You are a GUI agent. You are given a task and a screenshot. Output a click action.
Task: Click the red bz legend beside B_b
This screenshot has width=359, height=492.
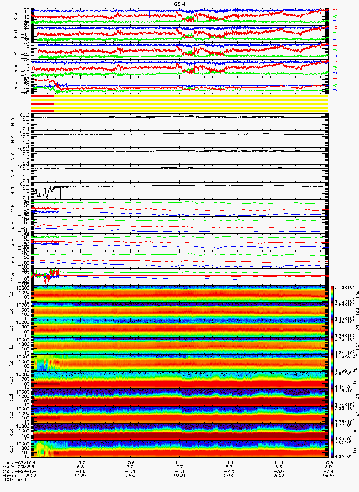pyautogui.click(x=335, y=10)
